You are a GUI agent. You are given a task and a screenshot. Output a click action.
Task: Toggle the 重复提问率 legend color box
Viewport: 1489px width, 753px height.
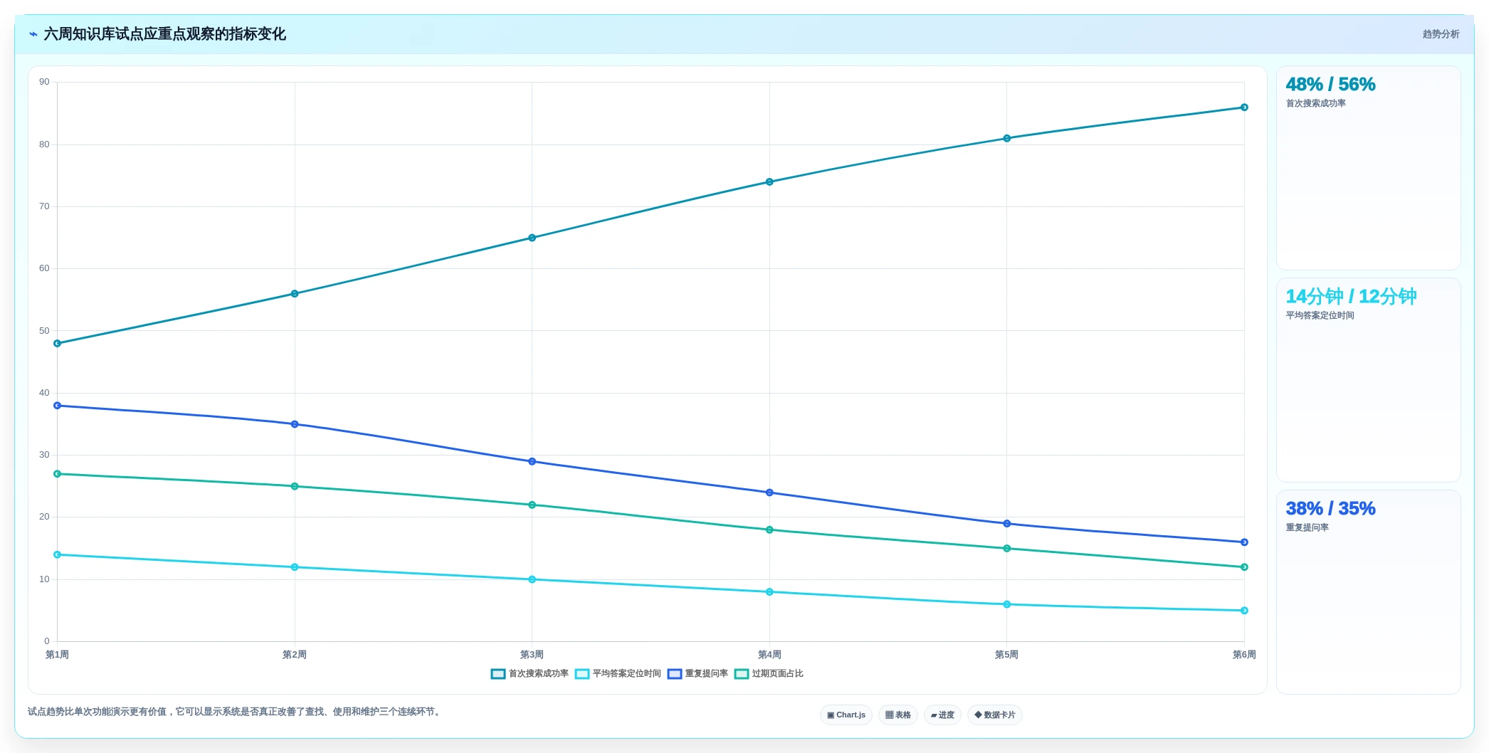[675, 674]
